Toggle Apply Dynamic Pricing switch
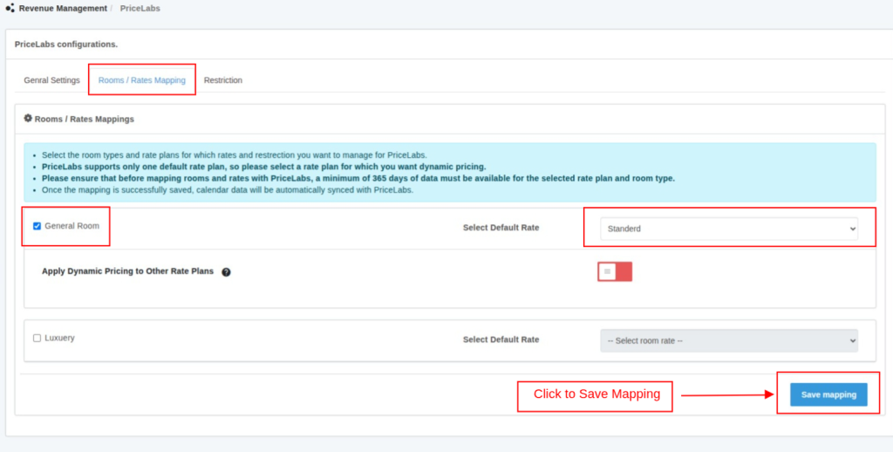893x452 pixels. coord(615,271)
